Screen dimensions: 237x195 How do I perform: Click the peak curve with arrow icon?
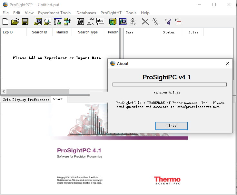(90, 22)
